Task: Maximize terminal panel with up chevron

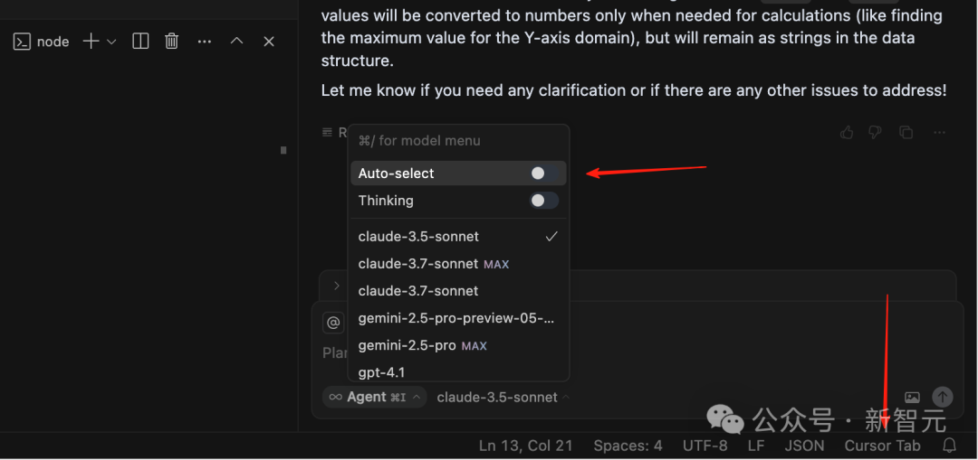Action: tap(236, 42)
